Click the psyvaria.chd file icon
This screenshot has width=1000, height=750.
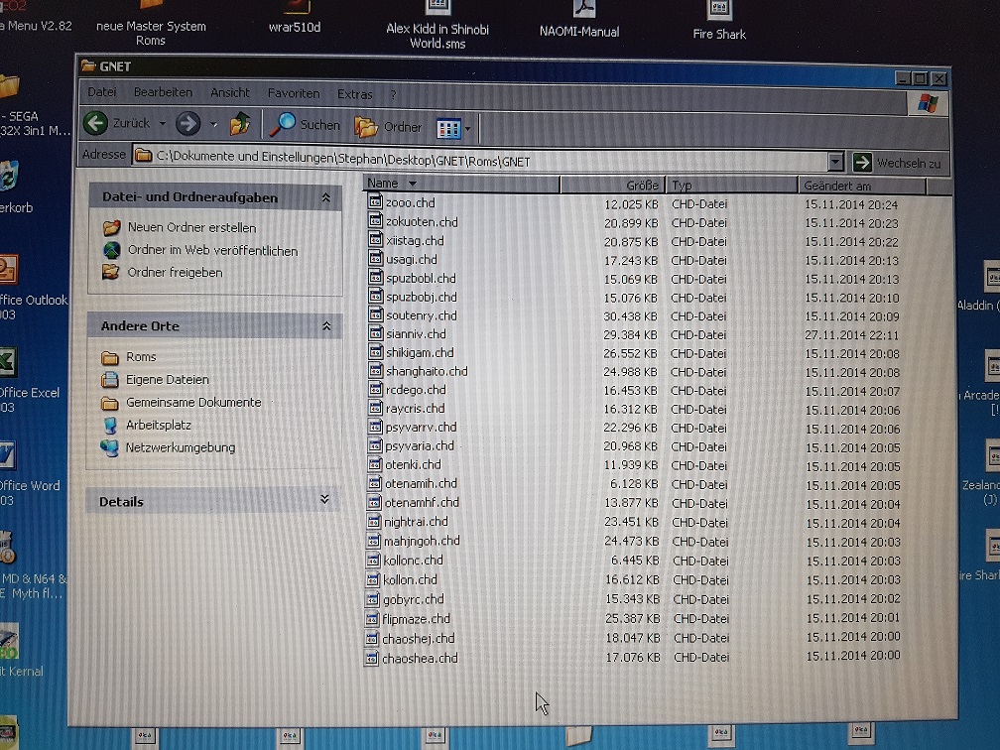(375, 445)
